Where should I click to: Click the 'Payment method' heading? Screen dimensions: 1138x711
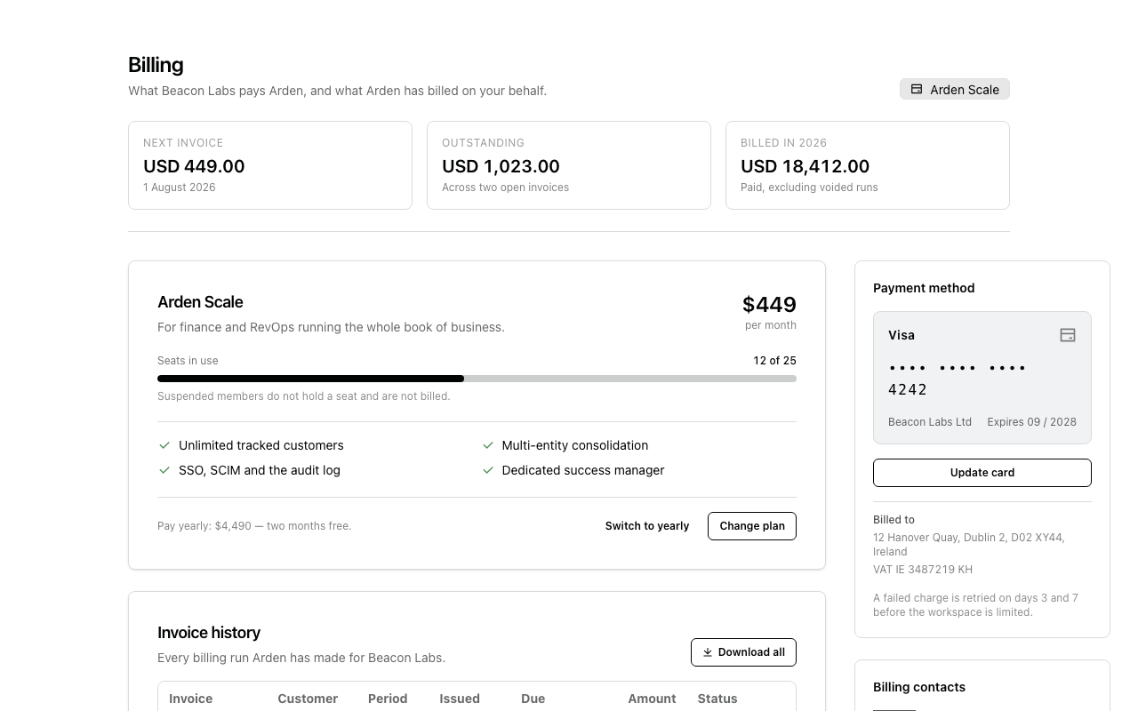pos(924,288)
